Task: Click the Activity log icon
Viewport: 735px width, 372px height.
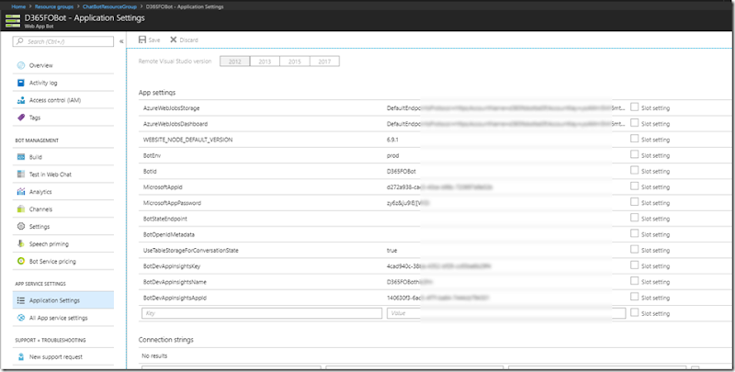Action: [x=20, y=83]
